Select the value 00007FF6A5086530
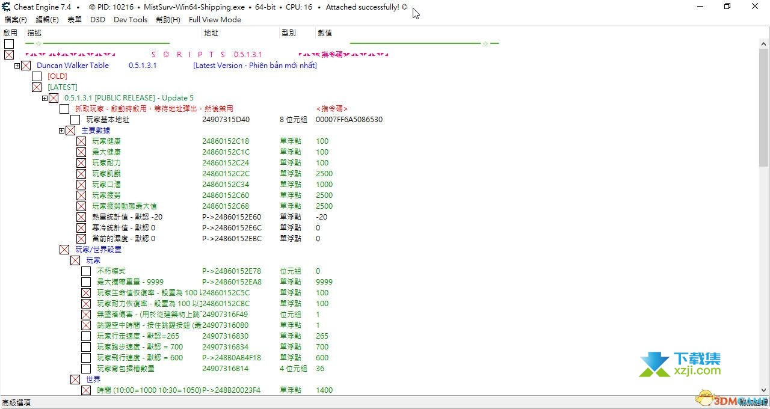Screen dimensions: 770x409 pos(349,120)
